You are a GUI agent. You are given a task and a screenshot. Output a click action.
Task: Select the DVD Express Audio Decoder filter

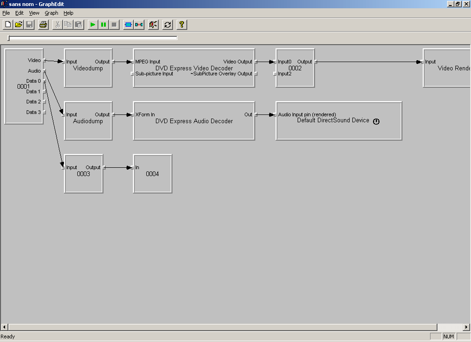point(194,121)
